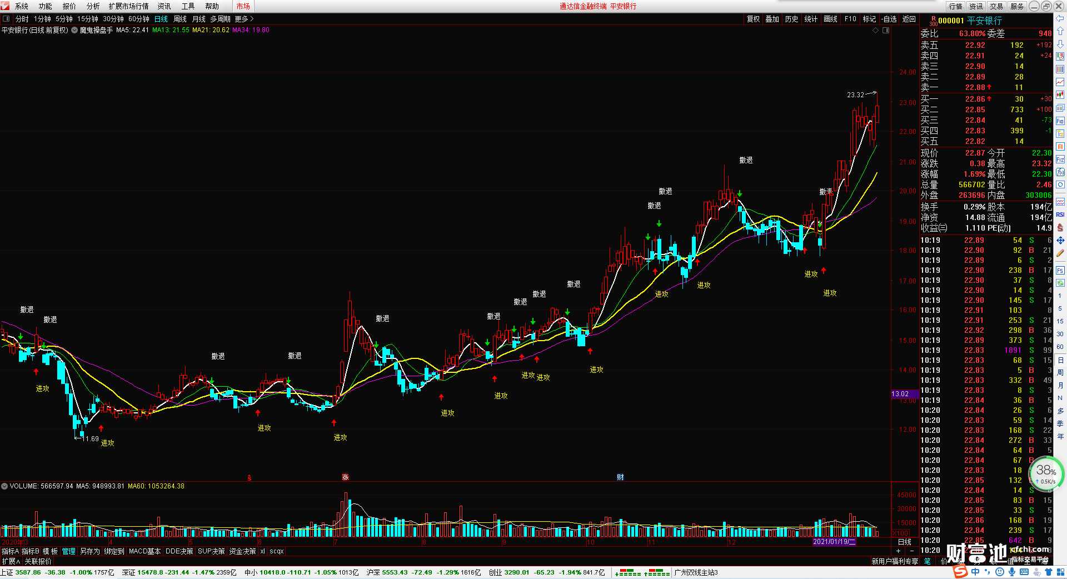Open the 报价 menu

coord(69,6)
